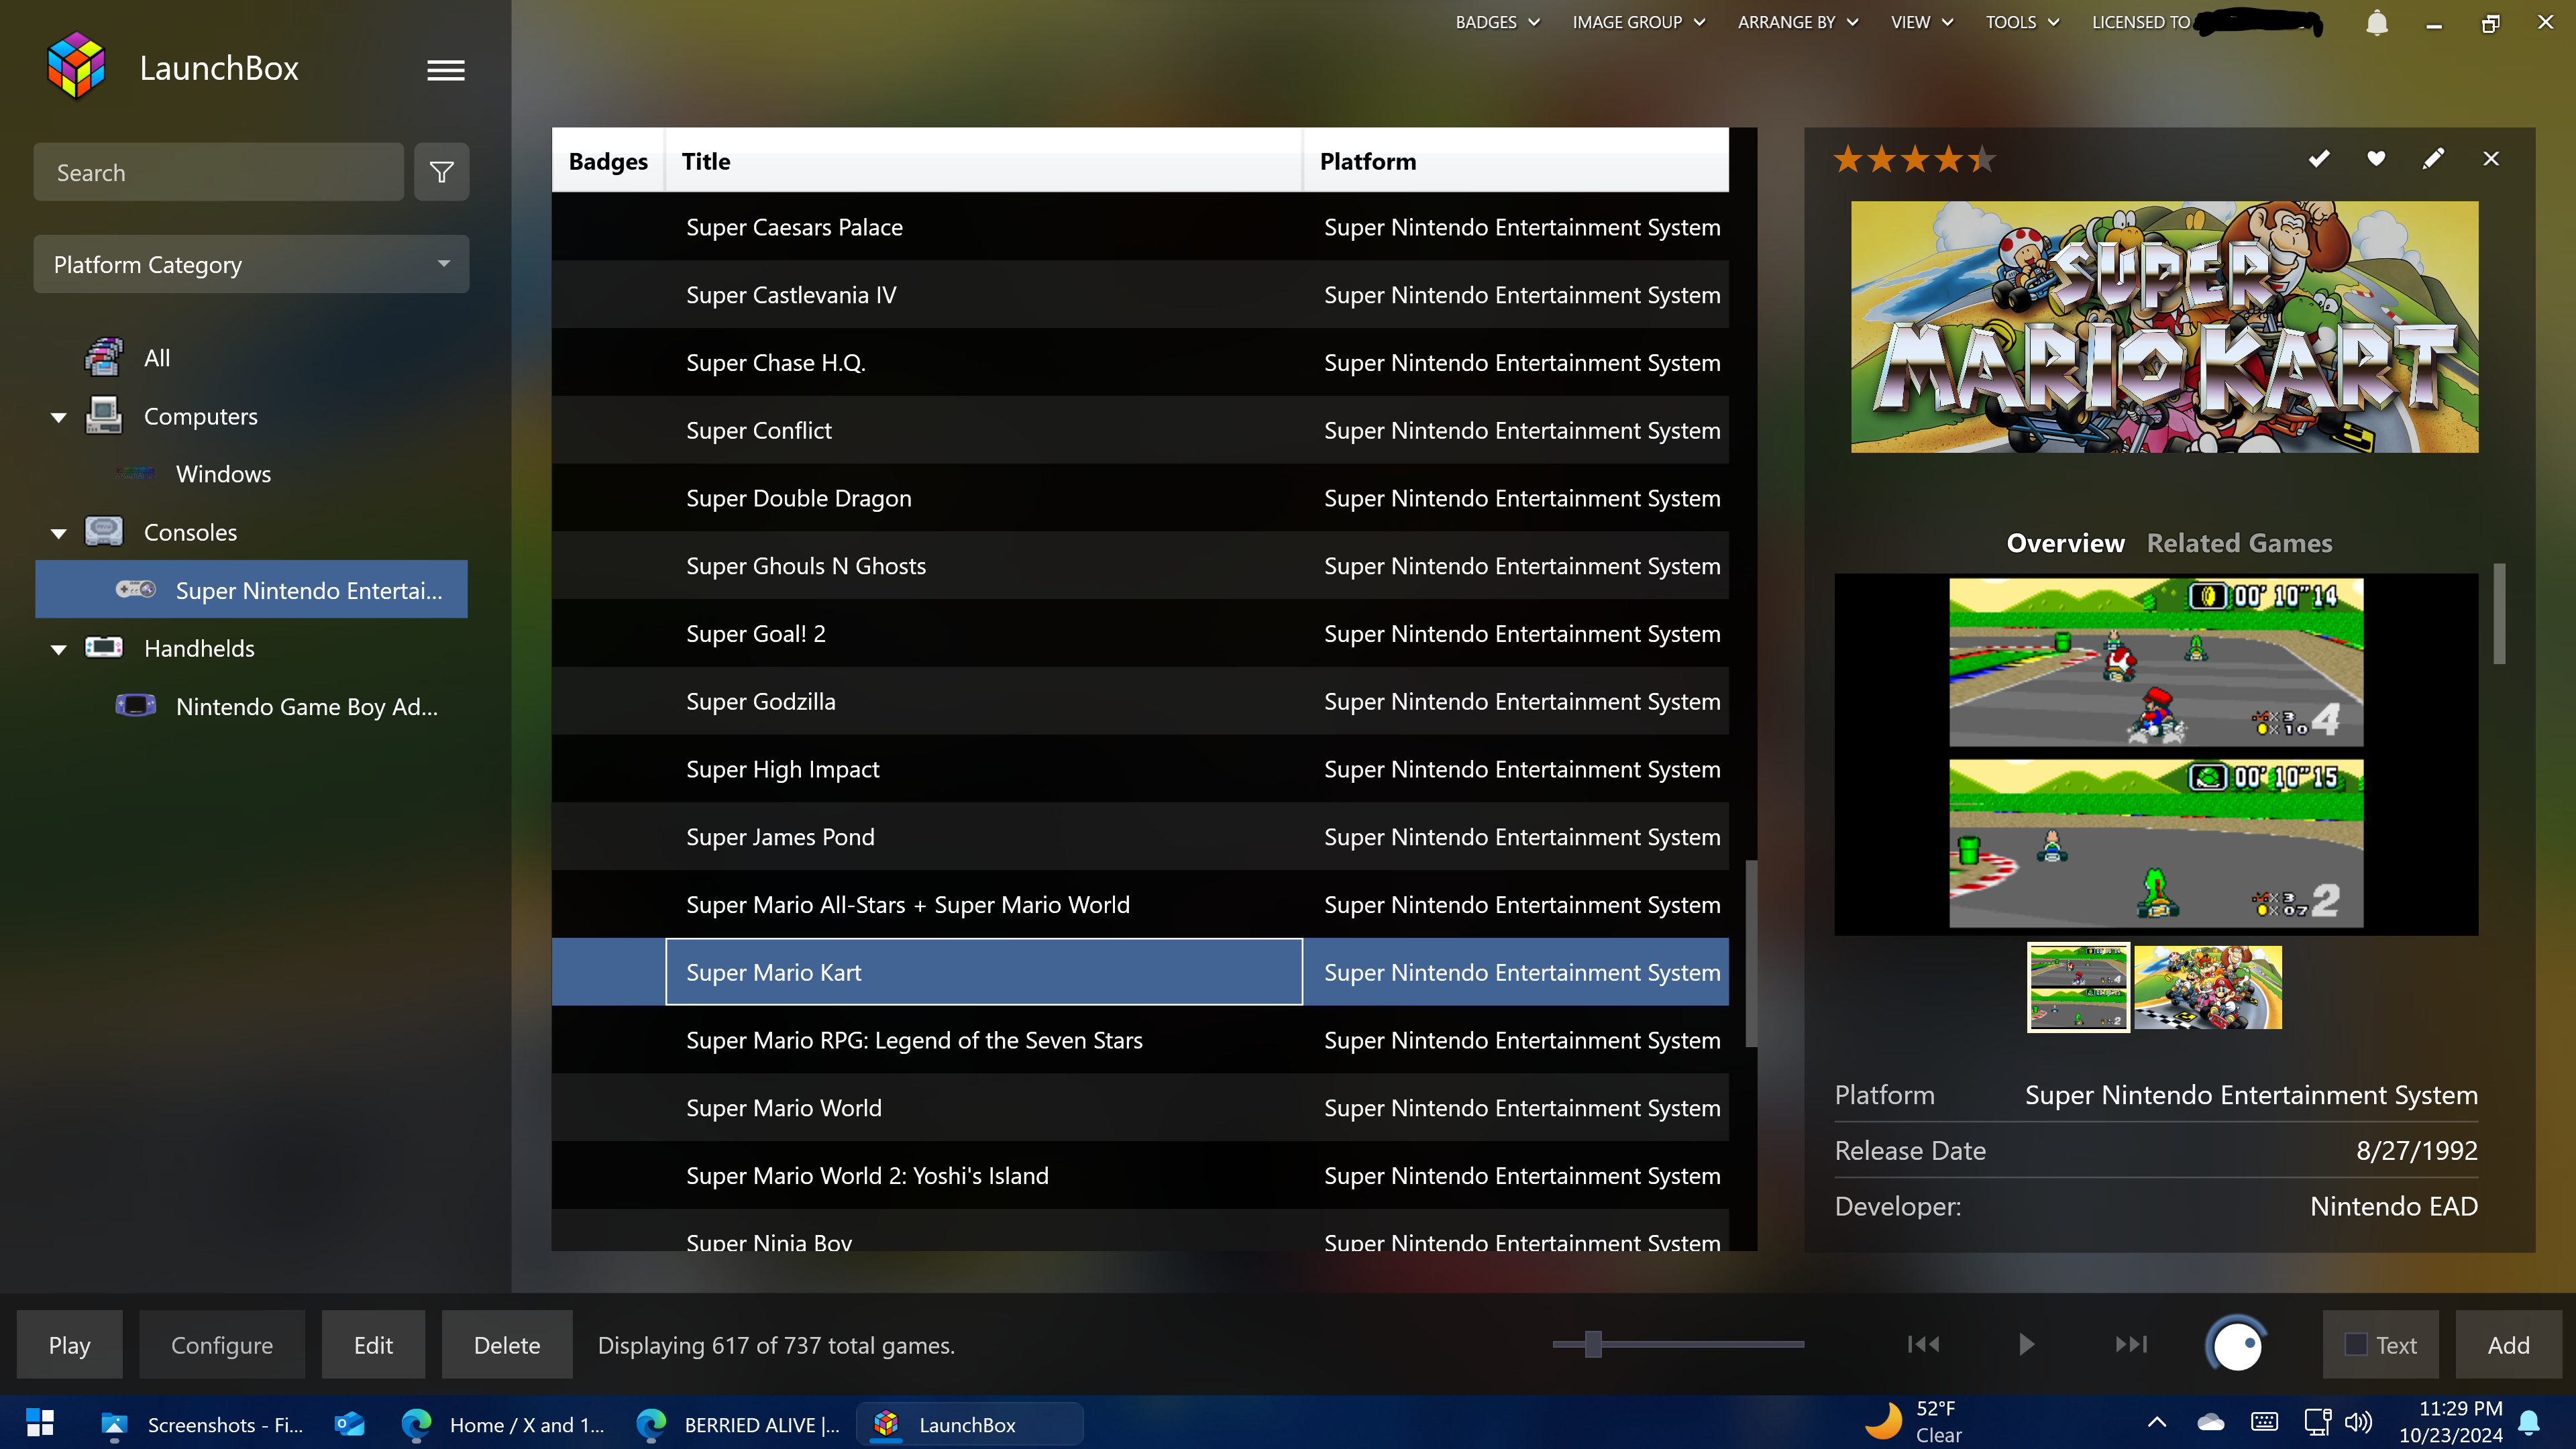Click the Badges column header
The width and height of the screenshot is (2576, 1449).
(608, 160)
